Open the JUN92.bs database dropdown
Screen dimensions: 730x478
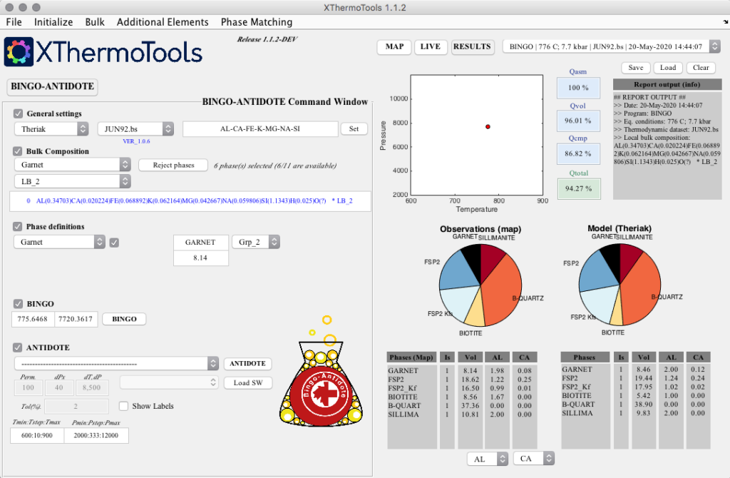coord(135,129)
